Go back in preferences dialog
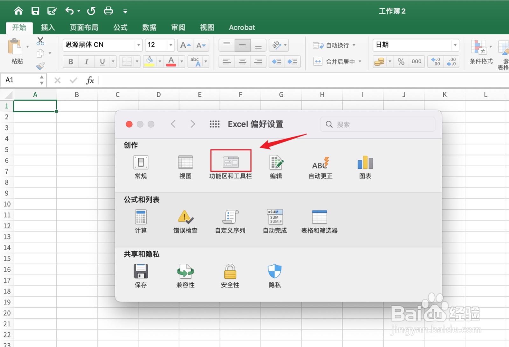The height and width of the screenshot is (347, 509). (x=173, y=124)
